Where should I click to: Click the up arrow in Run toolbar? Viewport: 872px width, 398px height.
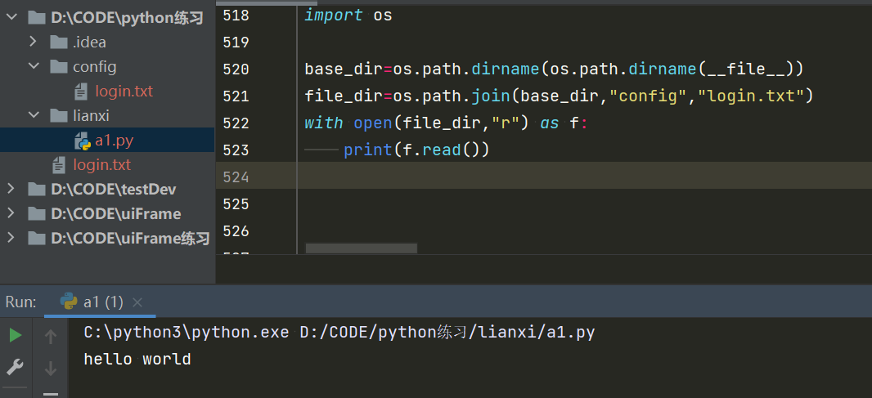(x=51, y=337)
